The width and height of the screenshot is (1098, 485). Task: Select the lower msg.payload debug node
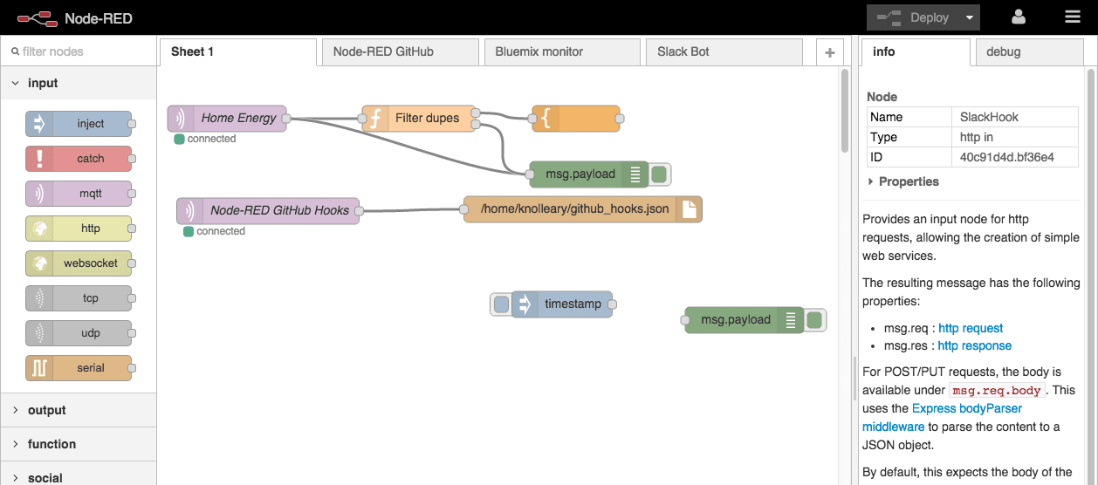point(744,320)
